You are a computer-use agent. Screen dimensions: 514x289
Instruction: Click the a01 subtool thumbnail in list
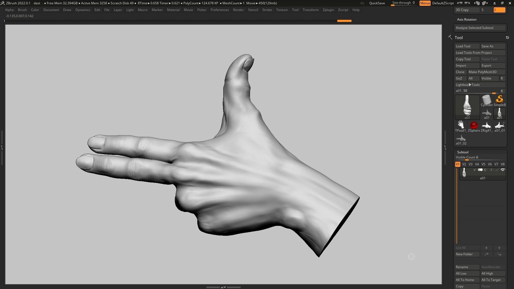tap(464, 173)
